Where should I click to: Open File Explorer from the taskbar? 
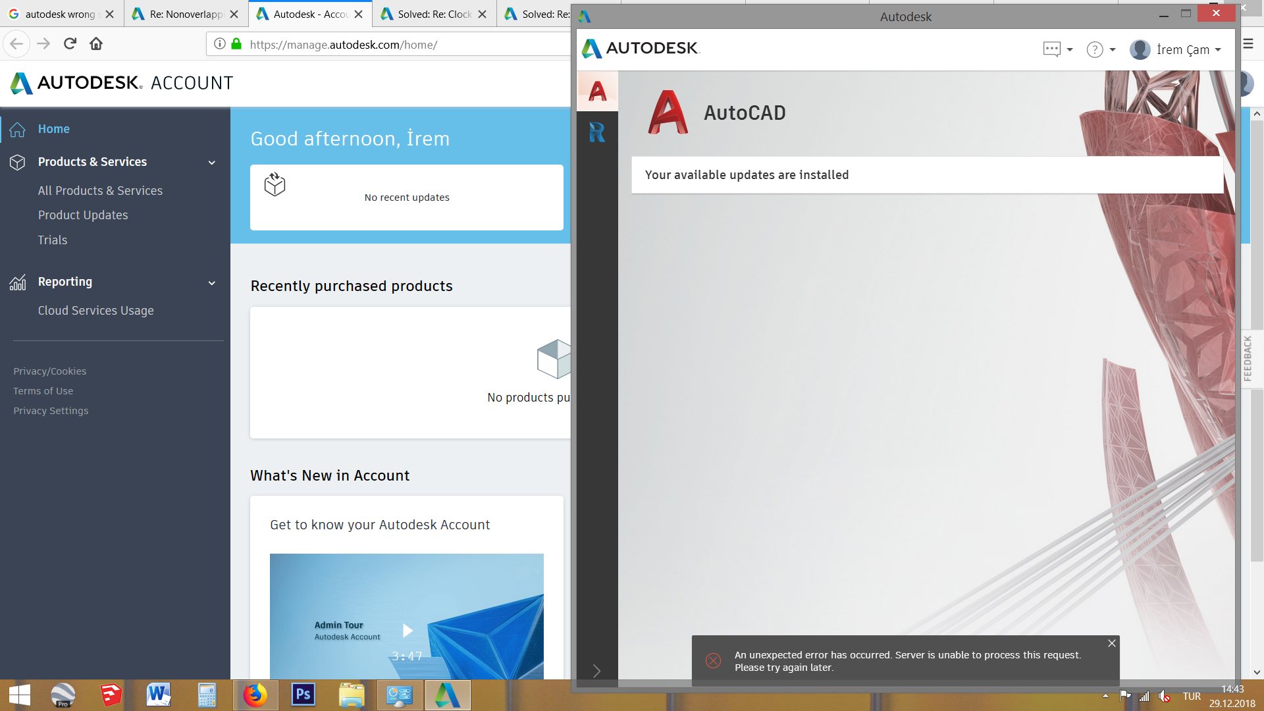click(x=351, y=695)
